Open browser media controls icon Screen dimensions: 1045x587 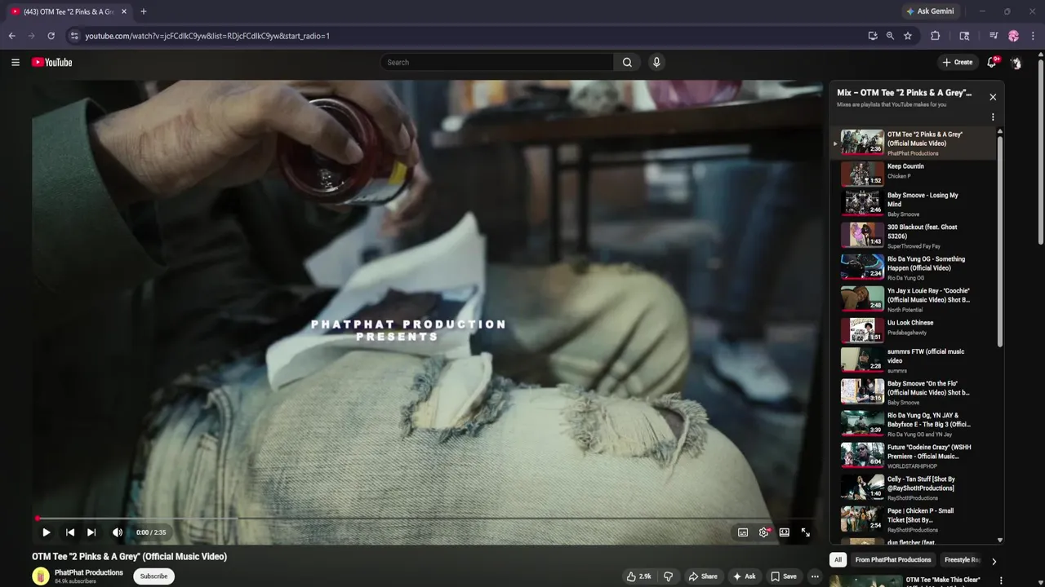(x=994, y=36)
